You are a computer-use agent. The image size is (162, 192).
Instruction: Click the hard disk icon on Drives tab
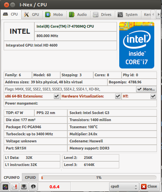96,15
